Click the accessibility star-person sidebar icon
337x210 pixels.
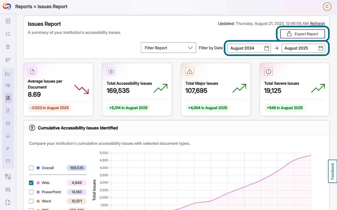pyautogui.click(x=8, y=47)
